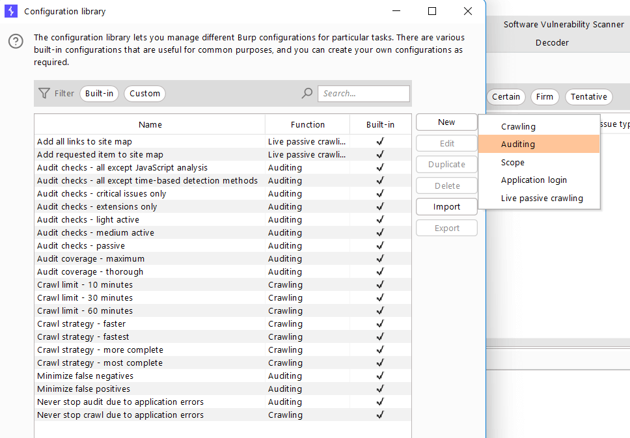Viewport: 630px width, 438px height.
Task: Select 'Audit checks - light active' row
Action: click(x=223, y=219)
